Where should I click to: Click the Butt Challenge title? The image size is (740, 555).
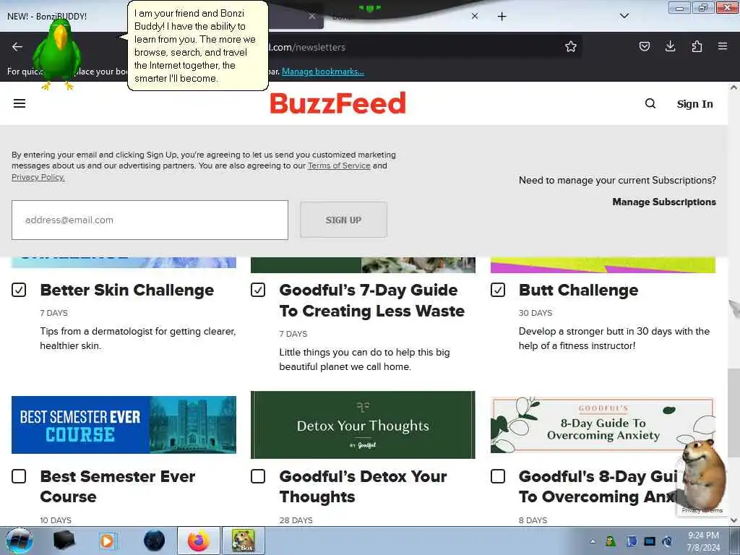pyautogui.click(x=578, y=290)
